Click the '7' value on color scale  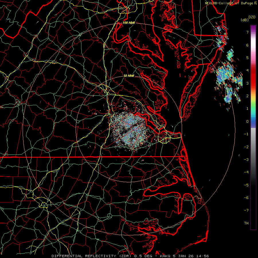click(x=247, y=32)
